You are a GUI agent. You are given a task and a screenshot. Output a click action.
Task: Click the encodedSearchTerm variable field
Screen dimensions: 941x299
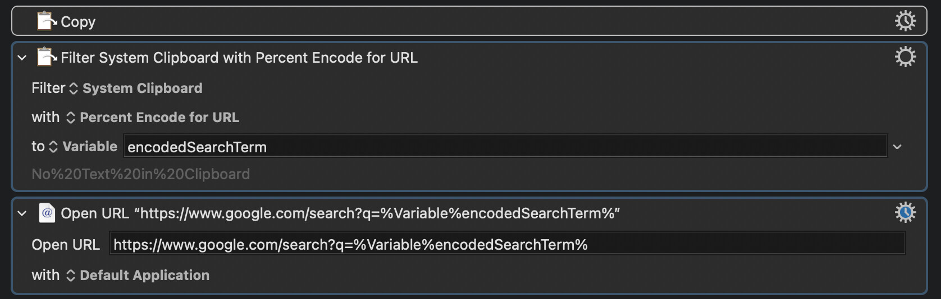click(505, 147)
